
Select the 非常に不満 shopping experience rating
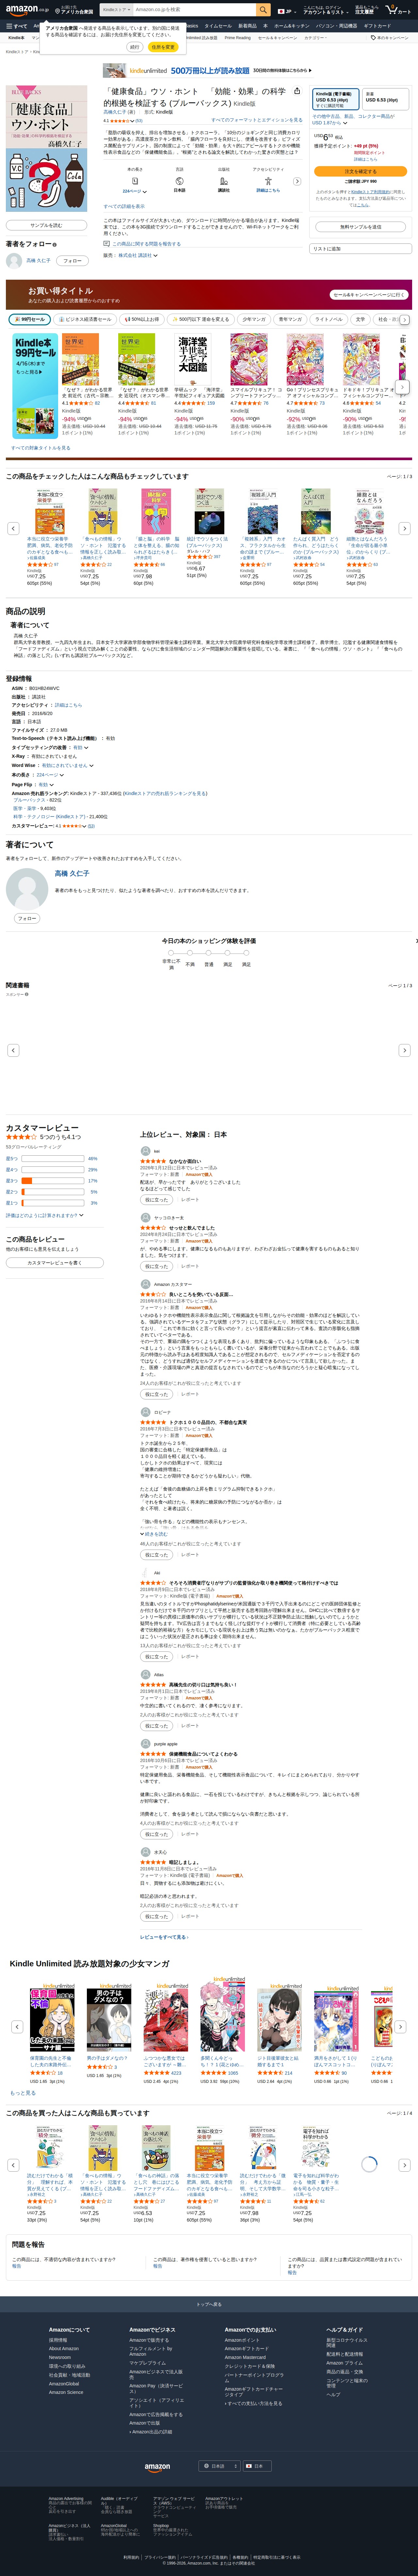171,953
